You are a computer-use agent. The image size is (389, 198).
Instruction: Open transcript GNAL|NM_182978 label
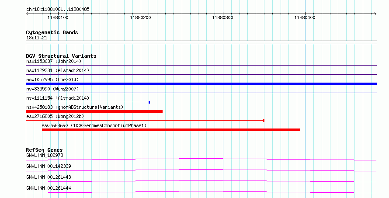(45, 155)
